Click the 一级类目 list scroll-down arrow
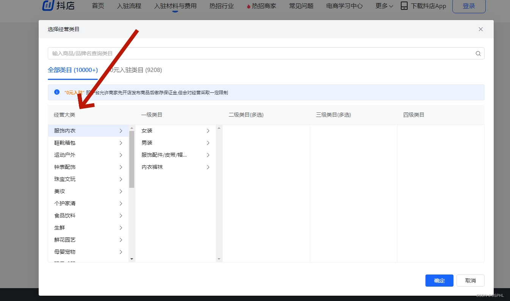 coord(219,259)
